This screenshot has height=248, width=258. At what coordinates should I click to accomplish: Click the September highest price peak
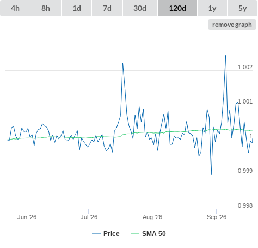point(225,55)
